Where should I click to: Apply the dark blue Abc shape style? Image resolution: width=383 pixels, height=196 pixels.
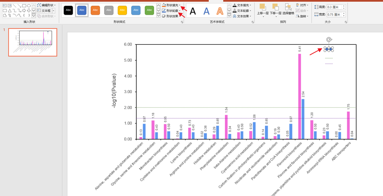[82, 10]
